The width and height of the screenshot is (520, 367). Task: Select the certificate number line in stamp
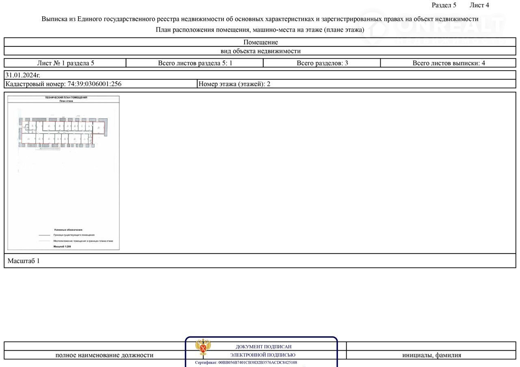point(246,363)
